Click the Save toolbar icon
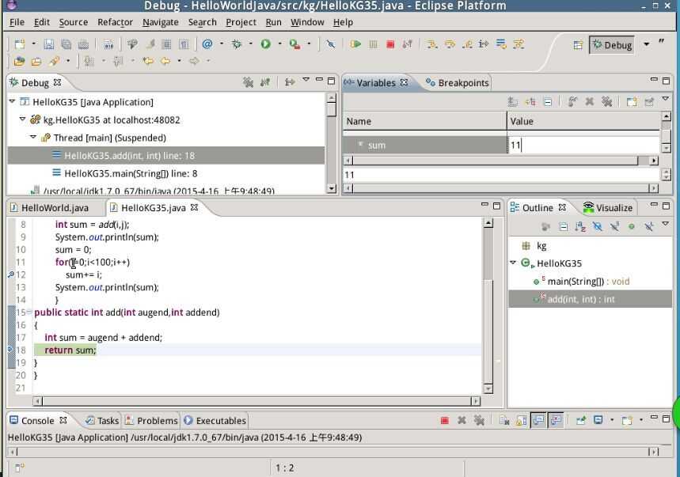The image size is (680, 477). point(49,44)
